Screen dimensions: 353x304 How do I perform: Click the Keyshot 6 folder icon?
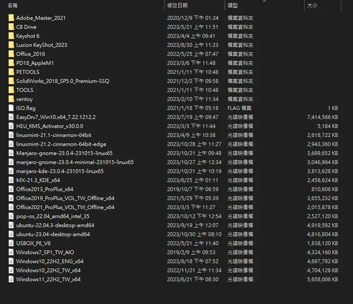[11, 36]
